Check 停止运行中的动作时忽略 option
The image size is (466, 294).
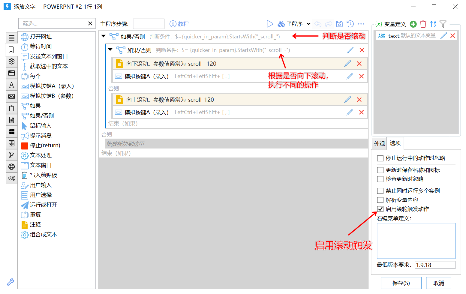click(x=380, y=158)
